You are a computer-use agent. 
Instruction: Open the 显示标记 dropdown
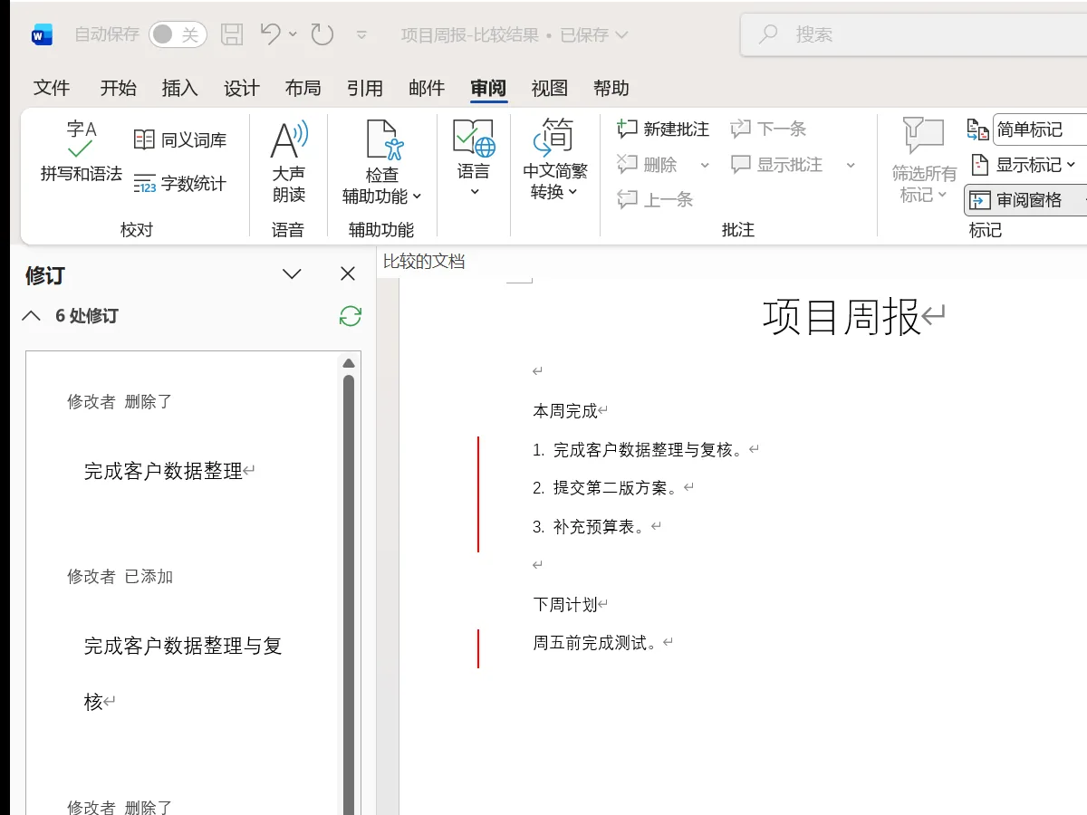(1022, 165)
